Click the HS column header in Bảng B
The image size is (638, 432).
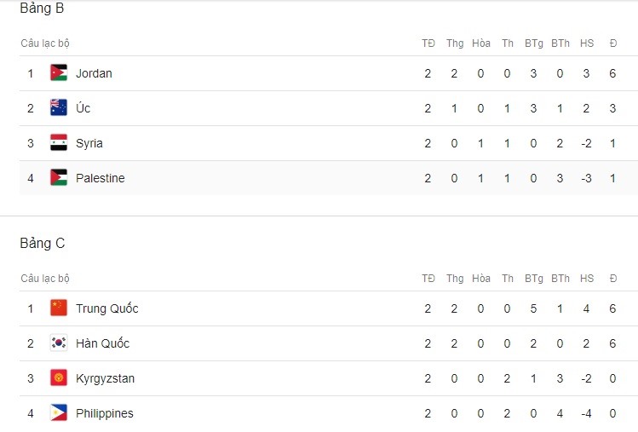click(x=587, y=43)
